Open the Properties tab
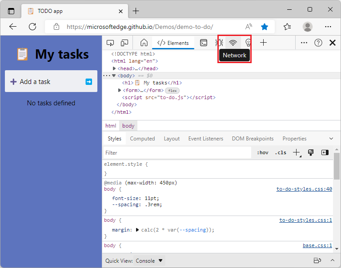 coord(294,139)
